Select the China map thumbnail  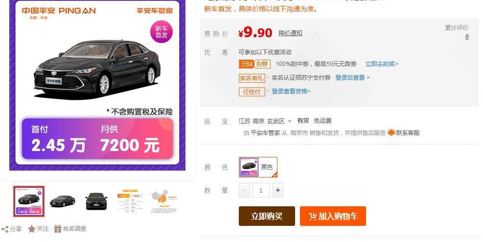point(163,201)
